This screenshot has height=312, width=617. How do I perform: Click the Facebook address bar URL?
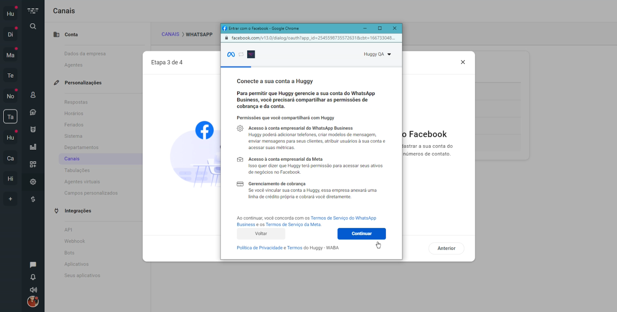click(x=313, y=38)
